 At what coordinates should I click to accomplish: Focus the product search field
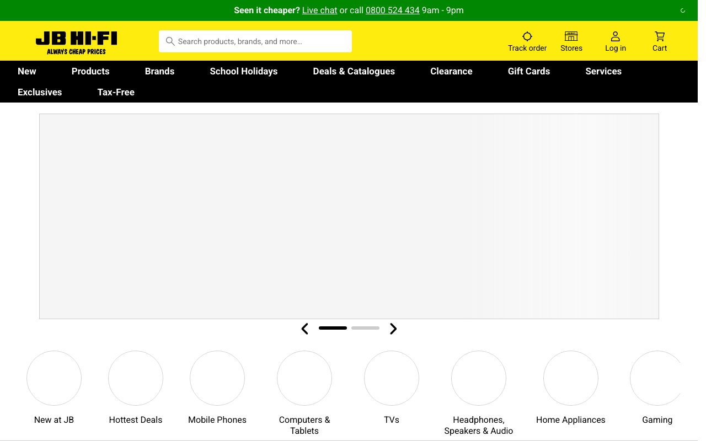point(255,41)
